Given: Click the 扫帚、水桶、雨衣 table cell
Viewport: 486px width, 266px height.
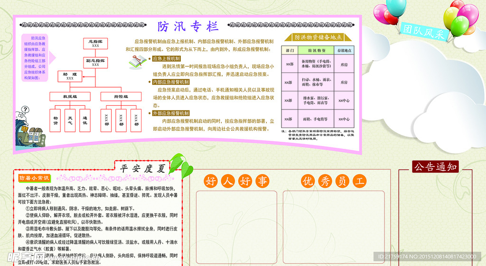Looking at the screenshot, I should point(316,82).
